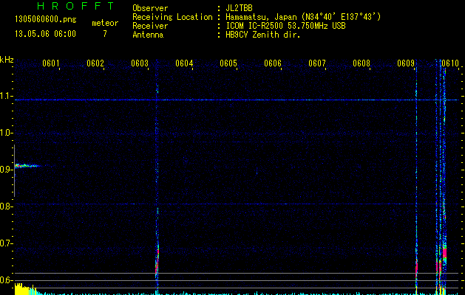Viewport: 465px width, 295px height.
Task: Click the kHz axis unit label
Action: tap(7, 59)
